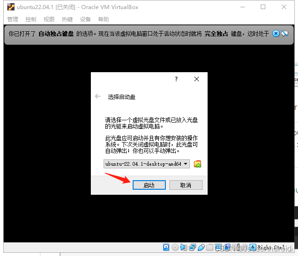Click the display monitor icon in status bar

click(218, 247)
